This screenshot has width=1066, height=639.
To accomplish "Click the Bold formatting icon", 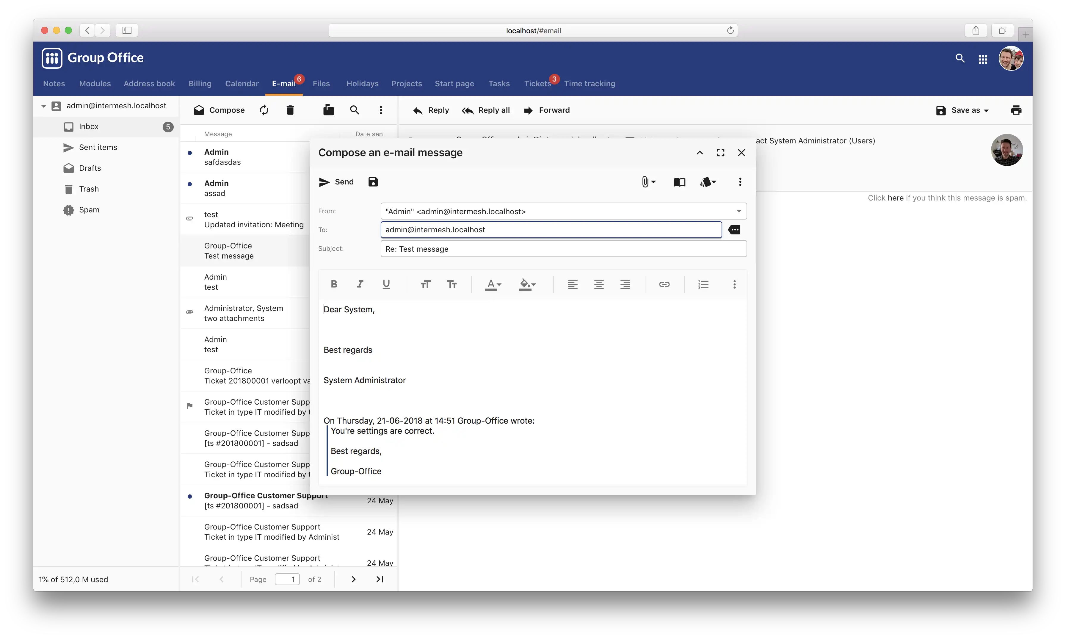I will pyautogui.click(x=334, y=284).
